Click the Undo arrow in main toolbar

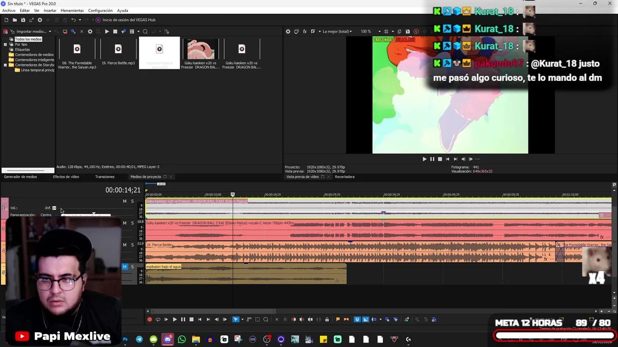point(73,20)
